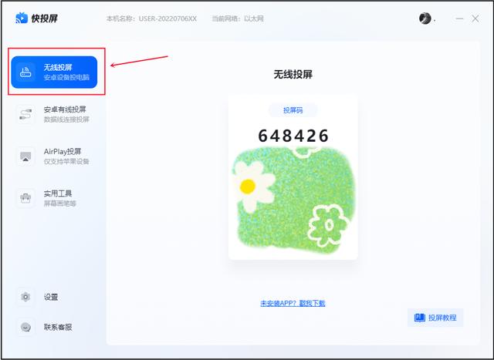Switch to 安卓有线投屏 wired casting tab

[54, 114]
